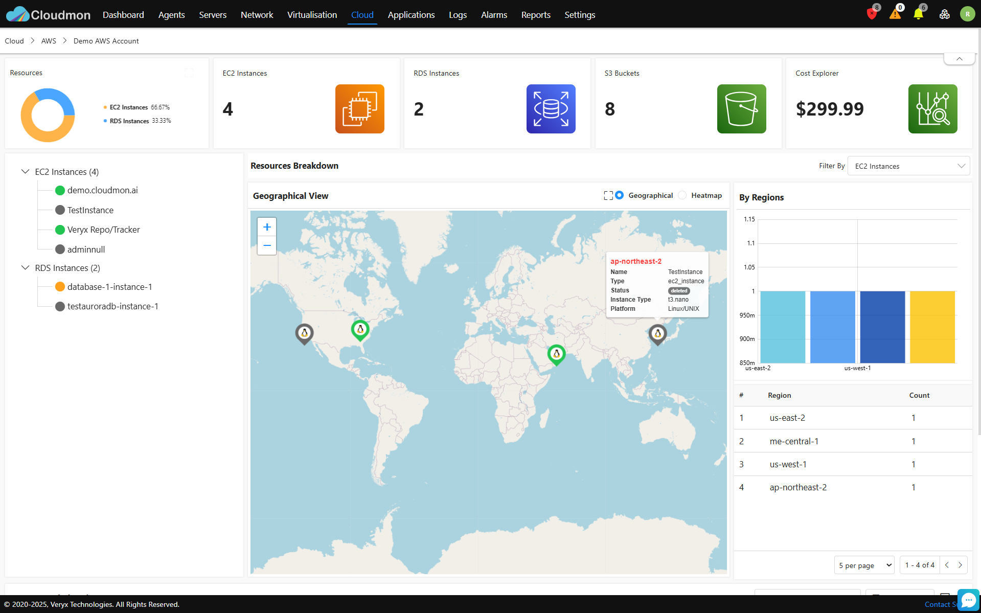
Task: Open the Dashboard menu
Action: pos(123,15)
